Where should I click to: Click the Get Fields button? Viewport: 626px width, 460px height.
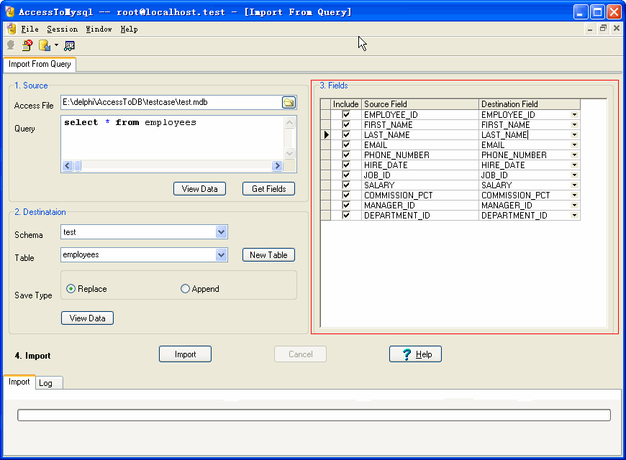click(x=268, y=189)
